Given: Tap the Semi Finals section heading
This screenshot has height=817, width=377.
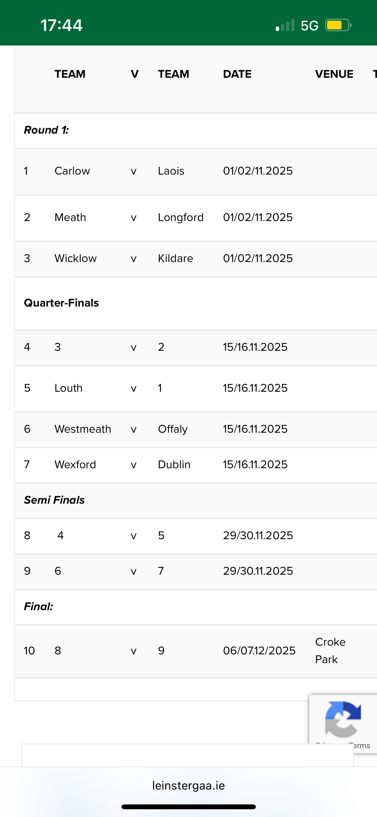Looking at the screenshot, I should point(54,500).
